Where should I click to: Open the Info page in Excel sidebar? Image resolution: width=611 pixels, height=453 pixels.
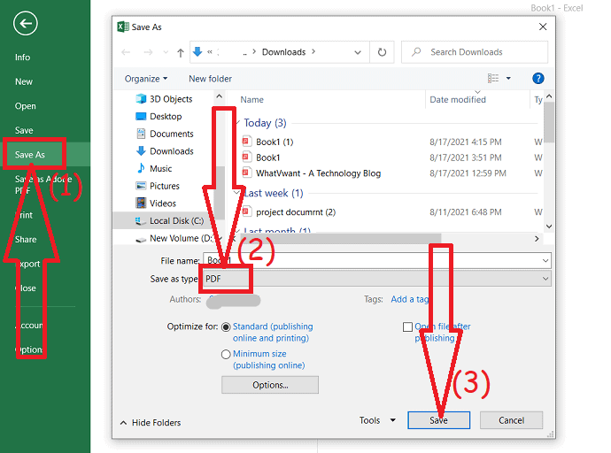[x=23, y=58]
